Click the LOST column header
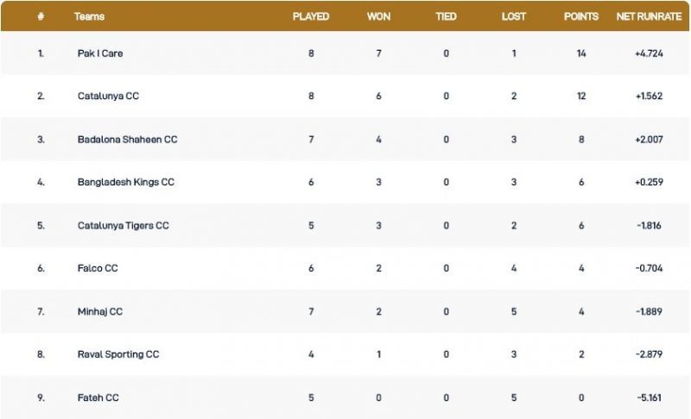This screenshot has width=691, height=419. (514, 16)
